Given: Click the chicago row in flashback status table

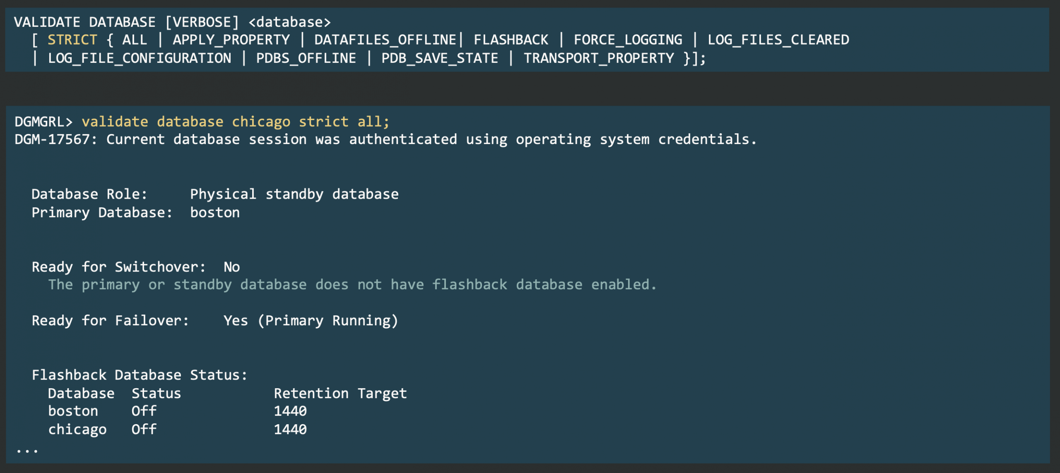Looking at the screenshot, I should tap(77, 430).
